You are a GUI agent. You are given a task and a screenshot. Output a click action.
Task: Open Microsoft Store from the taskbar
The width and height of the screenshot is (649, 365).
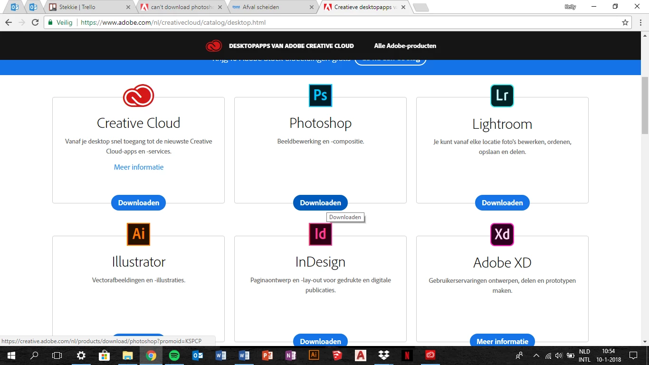[104, 355]
